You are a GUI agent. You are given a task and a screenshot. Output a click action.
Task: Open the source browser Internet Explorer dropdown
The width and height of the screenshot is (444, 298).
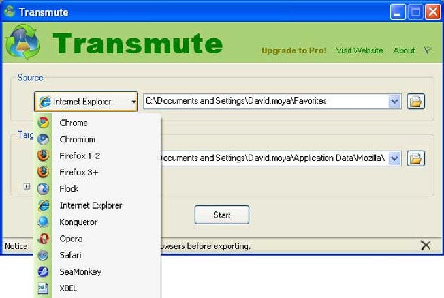click(x=86, y=101)
